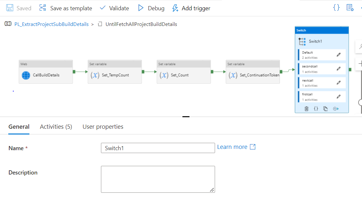This screenshot has width=362, height=203.
Task: Open the User properties tab
Action: [x=103, y=126]
